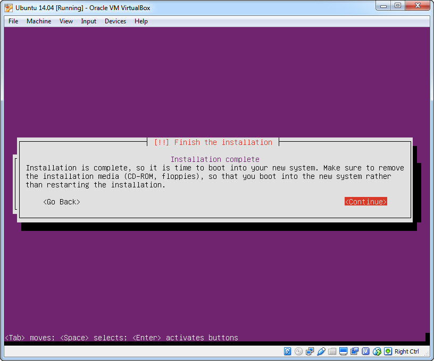Click the window resize grip in status bar
Image resolution: width=434 pixels, height=361 pixels.
tap(427, 354)
